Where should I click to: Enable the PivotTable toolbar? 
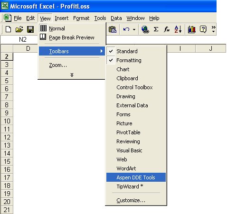(x=136, y=132)
